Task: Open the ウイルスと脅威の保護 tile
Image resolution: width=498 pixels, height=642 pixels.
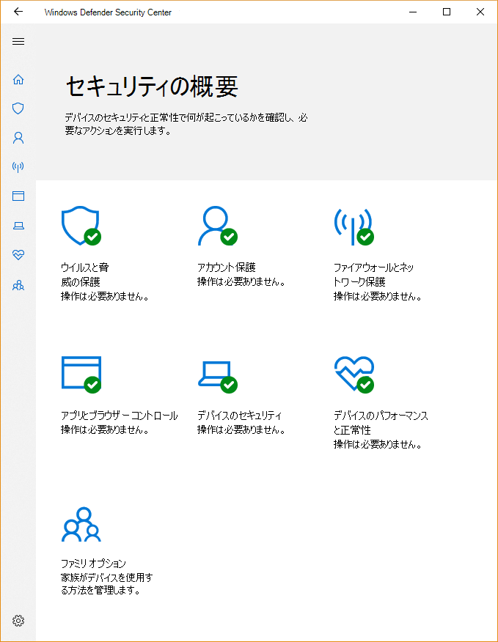Action: pyautogui.click(x=81, y=227)
